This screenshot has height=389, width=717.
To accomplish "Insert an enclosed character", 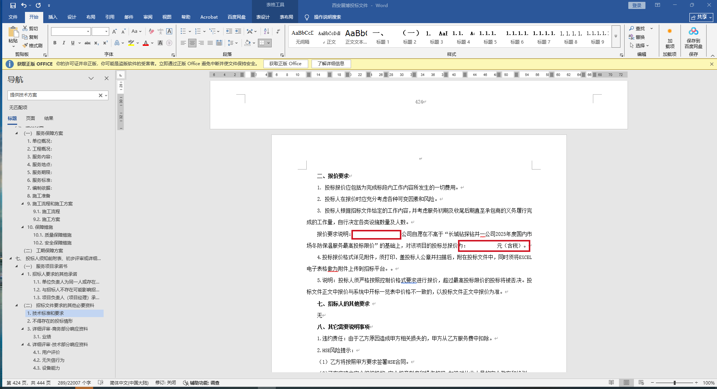I will click(x=169, y=43).
